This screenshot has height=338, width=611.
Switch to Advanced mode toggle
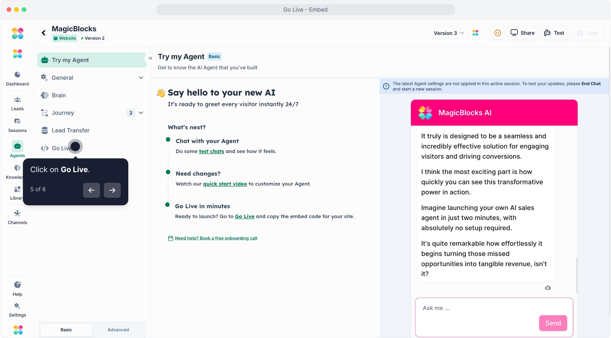118,330
